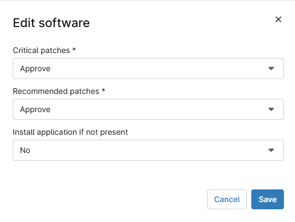Click the caret arrow in Critical patches

[271, 68]
